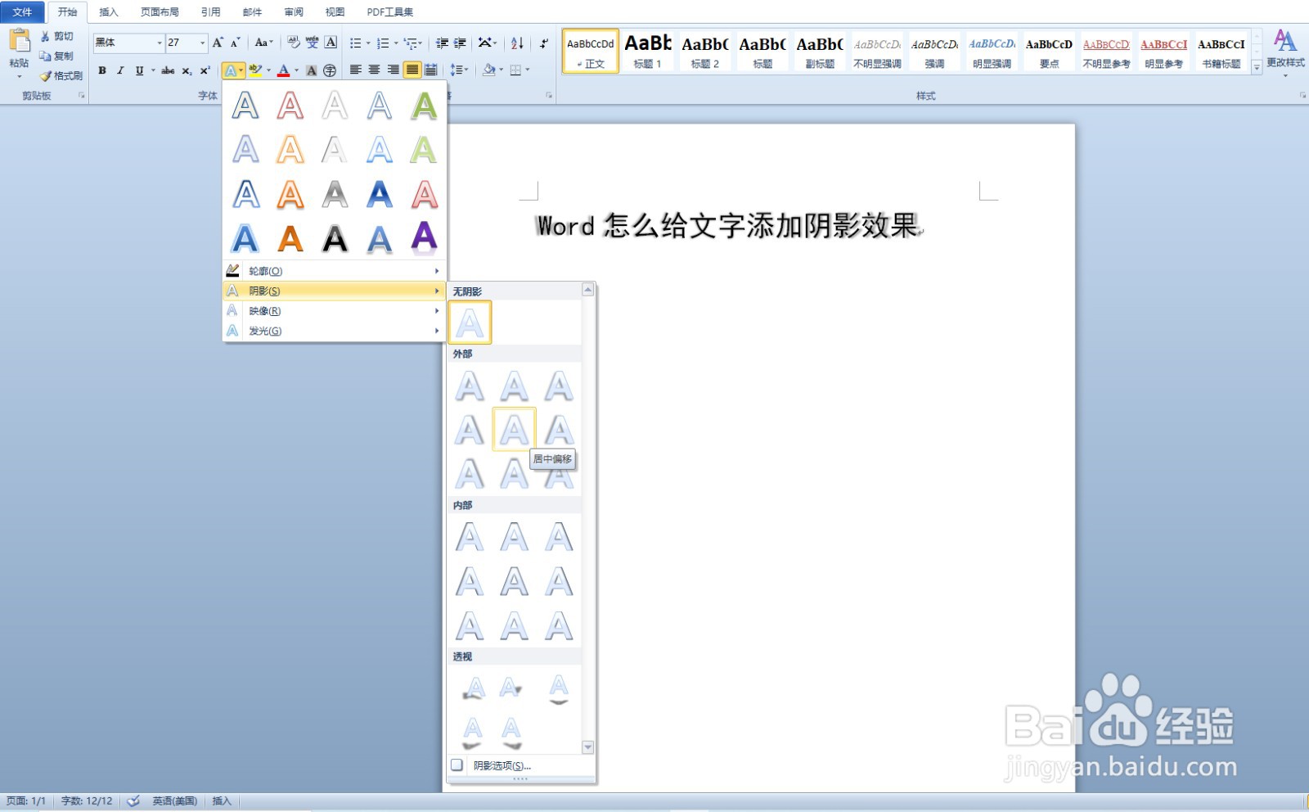Click the Grow Font icon
This screenshot has width=1309, height=812.
[218, 43]
